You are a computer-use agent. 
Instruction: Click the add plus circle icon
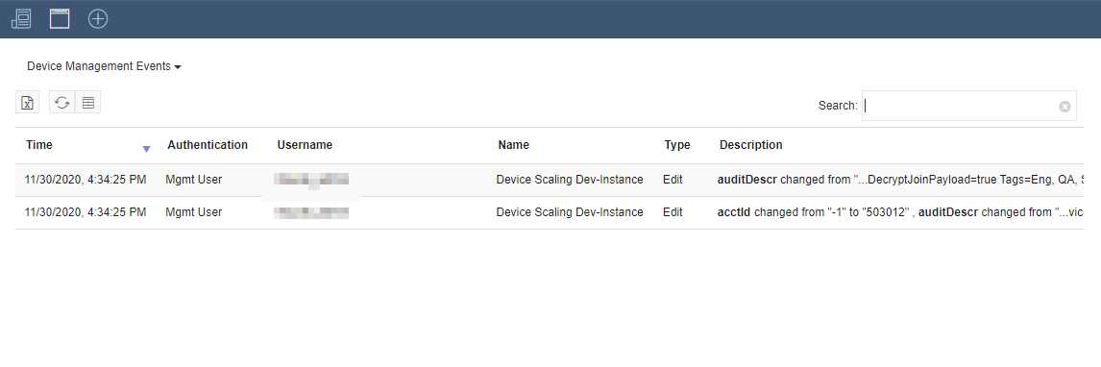(x=98, y=19)
